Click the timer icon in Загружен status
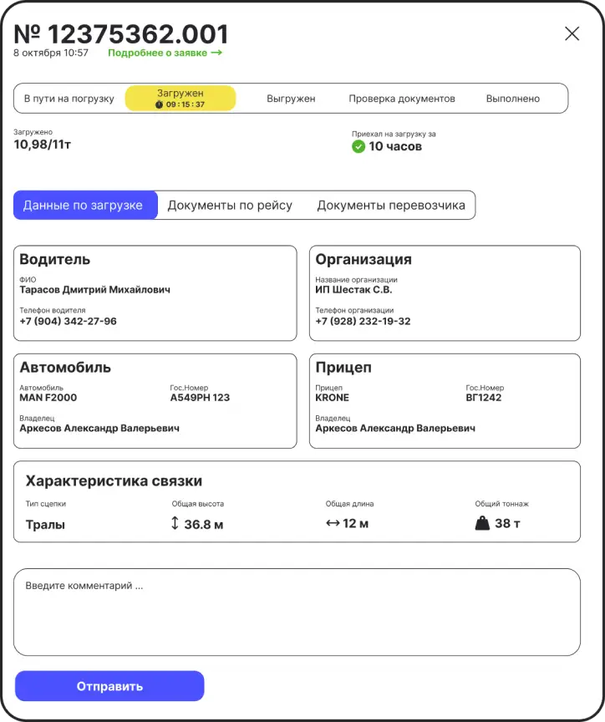605x722 pixels. pyautogui.click(x=160, y=105)
